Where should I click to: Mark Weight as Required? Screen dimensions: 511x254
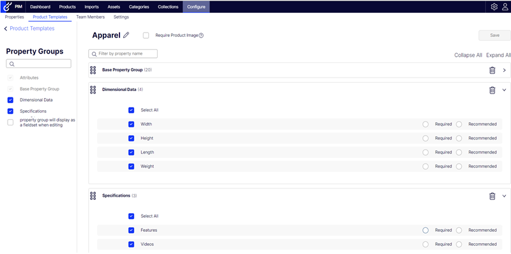pyautogui.click(x=425, y=166)
